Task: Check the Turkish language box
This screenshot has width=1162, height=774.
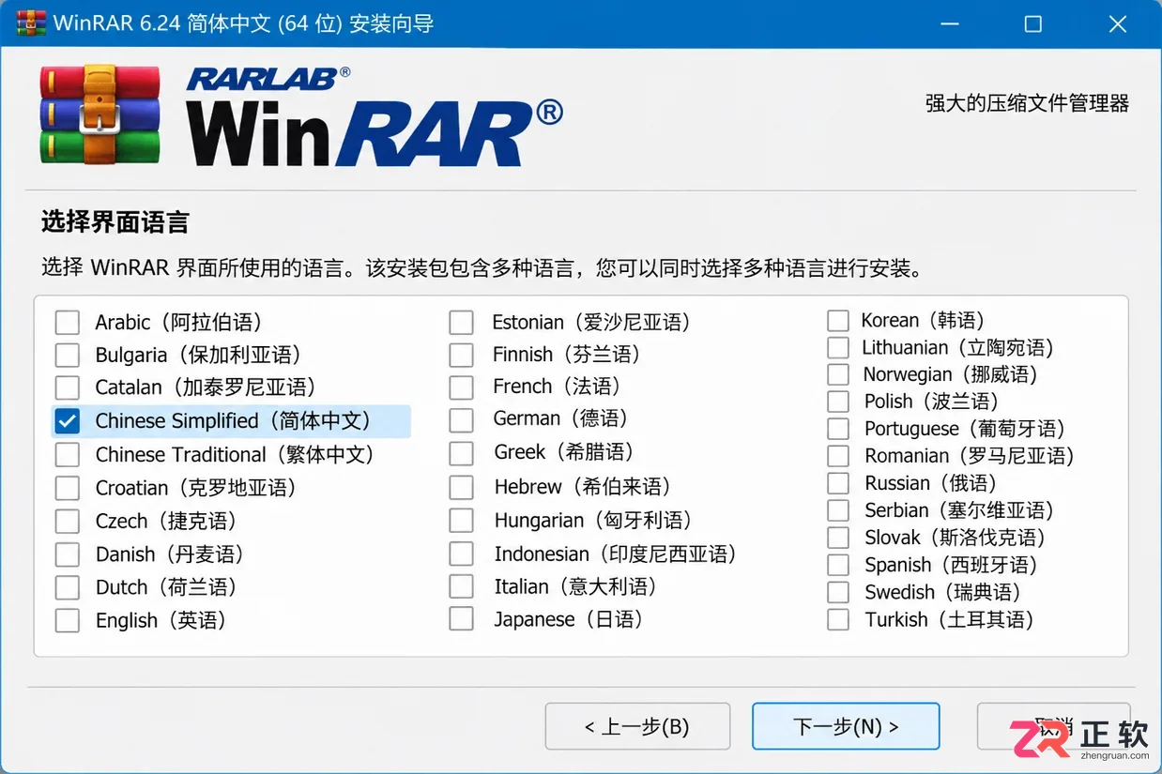Action: (x=838, y=620)
